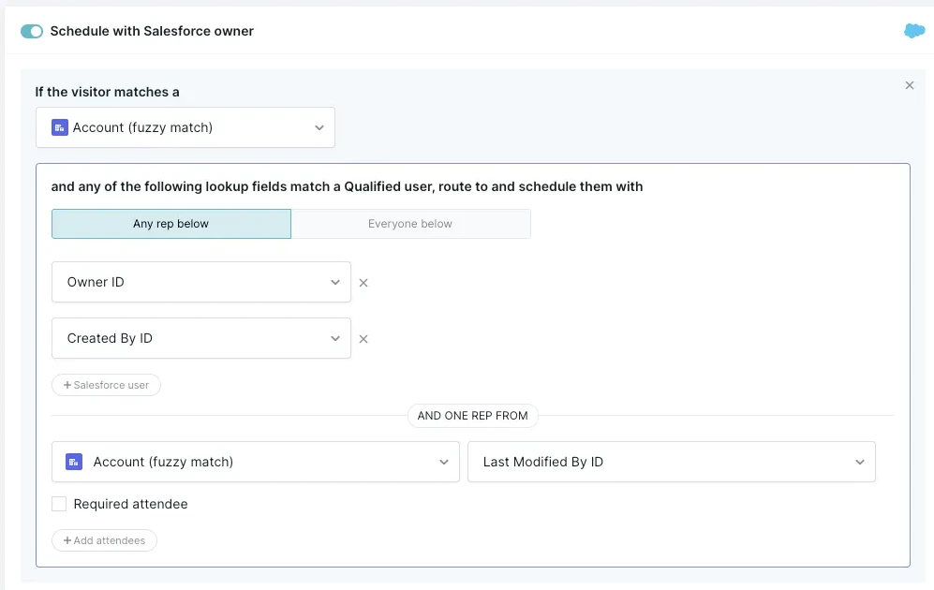
Task: Open the Last Modified By ID dropdown
Action: pos(672,462)
